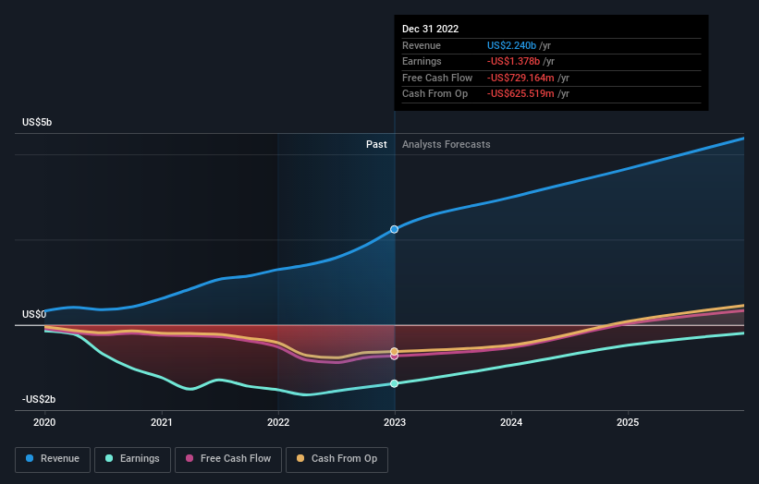
Task: Click the 2022 x-axis label
Action: 278,422
